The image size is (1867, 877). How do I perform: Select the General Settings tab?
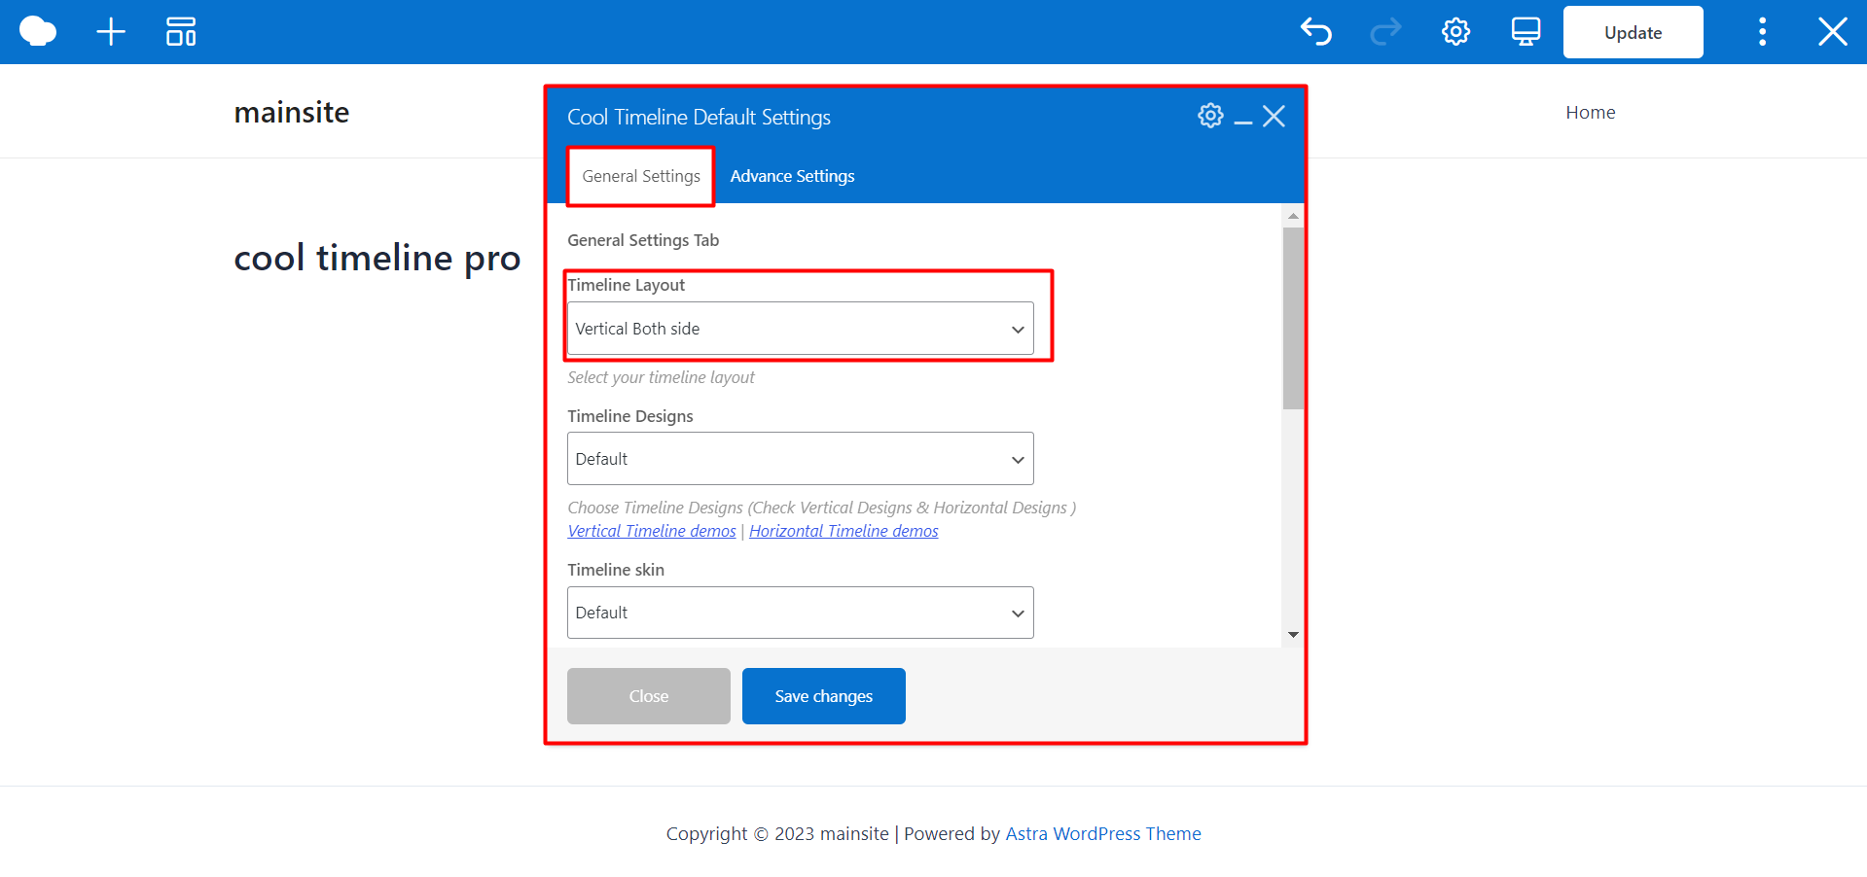[x=641, y=176]
